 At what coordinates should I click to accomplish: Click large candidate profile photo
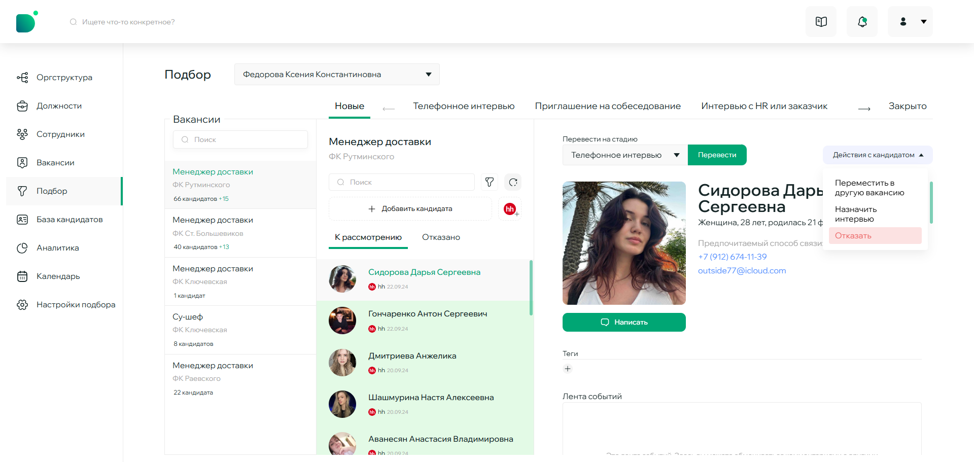coord(624,243)
